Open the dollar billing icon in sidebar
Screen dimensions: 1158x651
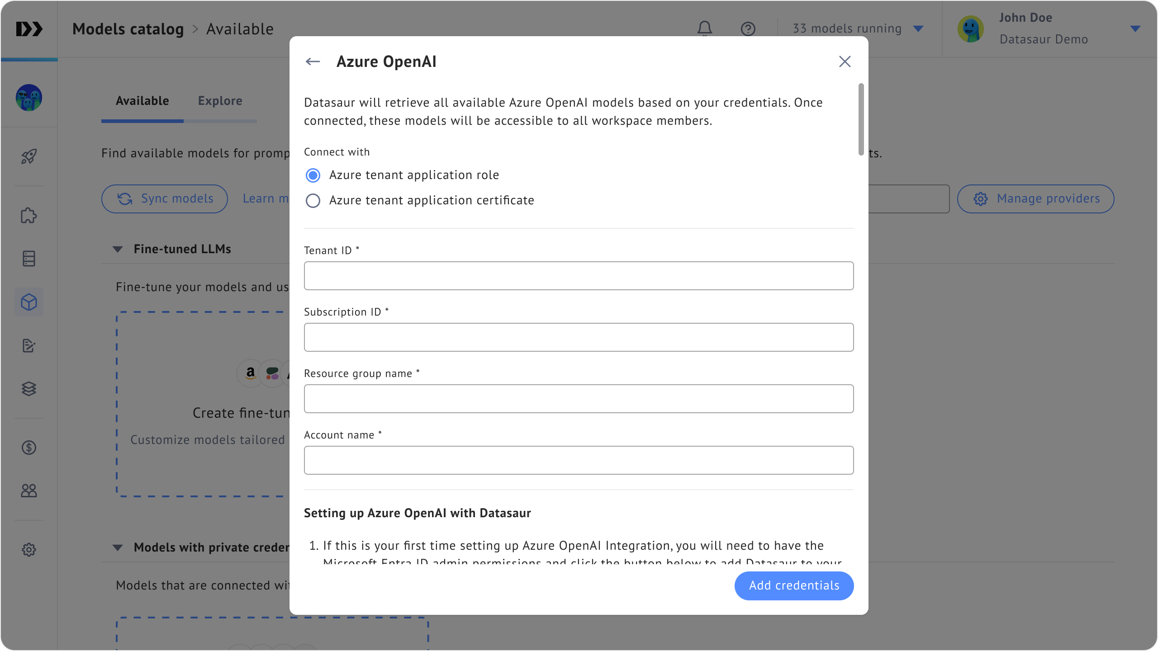pos(29,448)
